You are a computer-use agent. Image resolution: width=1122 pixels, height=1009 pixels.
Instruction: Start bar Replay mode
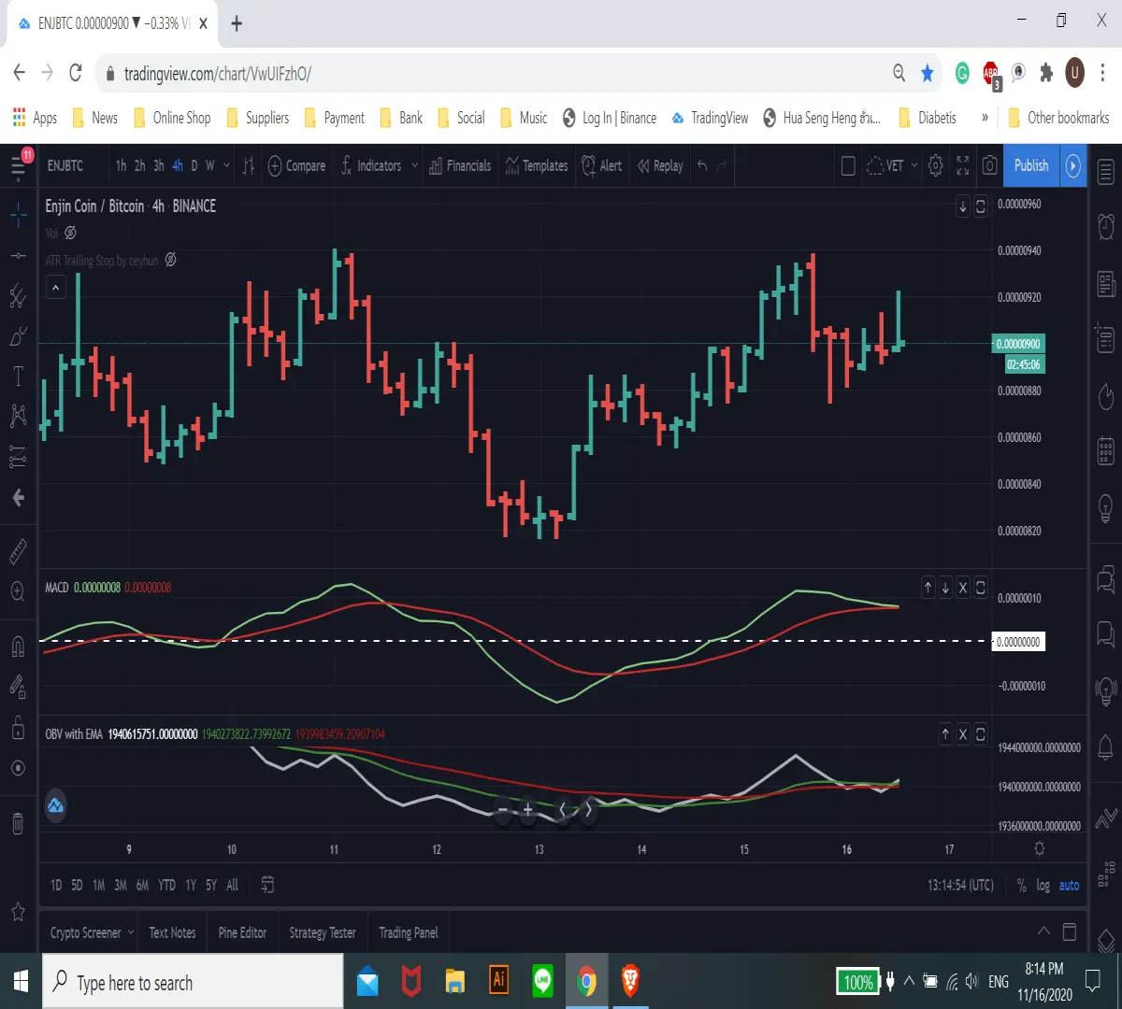pos(660,165)
